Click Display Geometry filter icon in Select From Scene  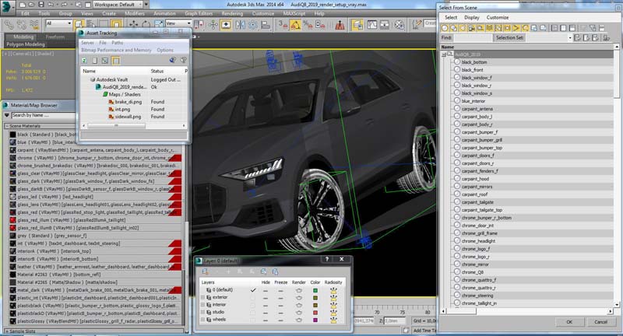[445, 27]
